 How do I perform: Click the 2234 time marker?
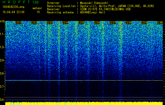click(65, 23)
